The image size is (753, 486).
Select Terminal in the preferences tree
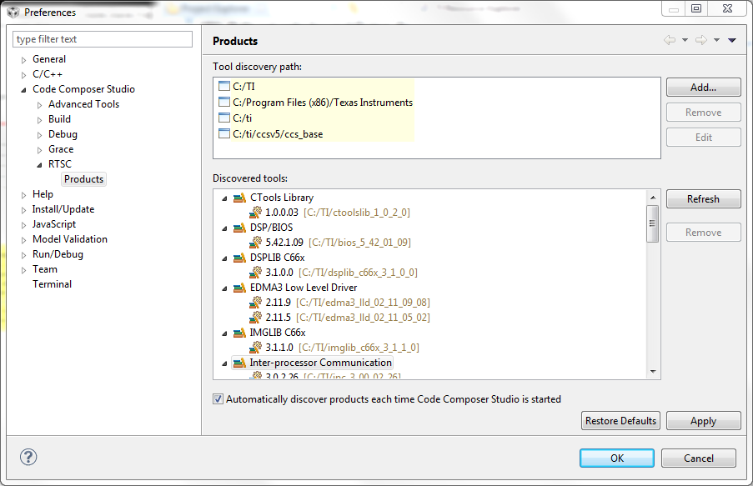[52, 284]
